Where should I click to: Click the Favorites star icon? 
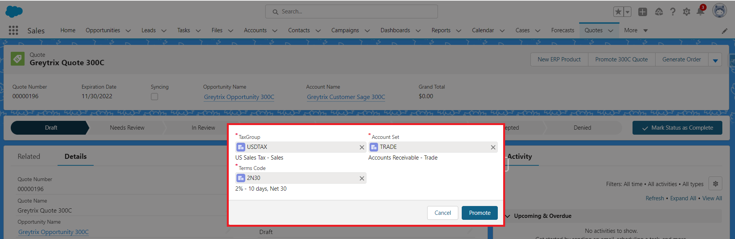618,12
